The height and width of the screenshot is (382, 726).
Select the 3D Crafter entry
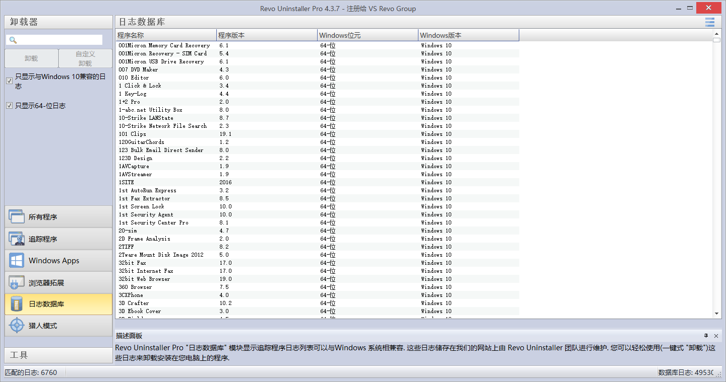[318, 303]
